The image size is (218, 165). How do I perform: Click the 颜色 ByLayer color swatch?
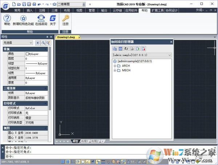point(36,54)
